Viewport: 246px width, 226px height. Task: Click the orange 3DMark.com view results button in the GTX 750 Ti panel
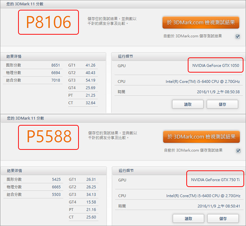click(201, 137)
